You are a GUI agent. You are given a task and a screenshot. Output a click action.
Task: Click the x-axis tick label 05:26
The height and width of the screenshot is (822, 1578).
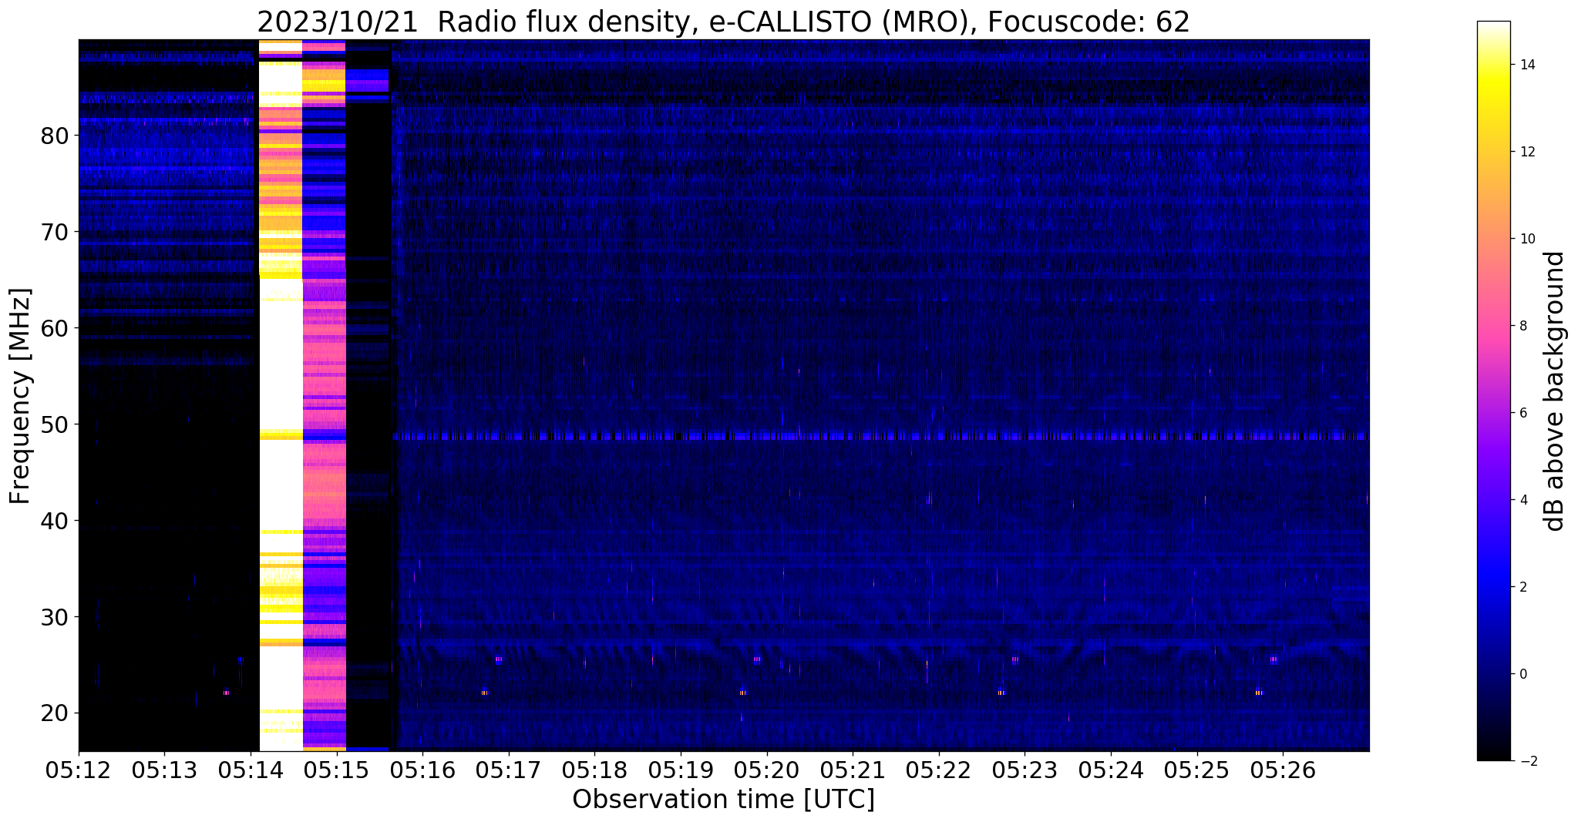pyautogui.click(x=1283, y=771)
